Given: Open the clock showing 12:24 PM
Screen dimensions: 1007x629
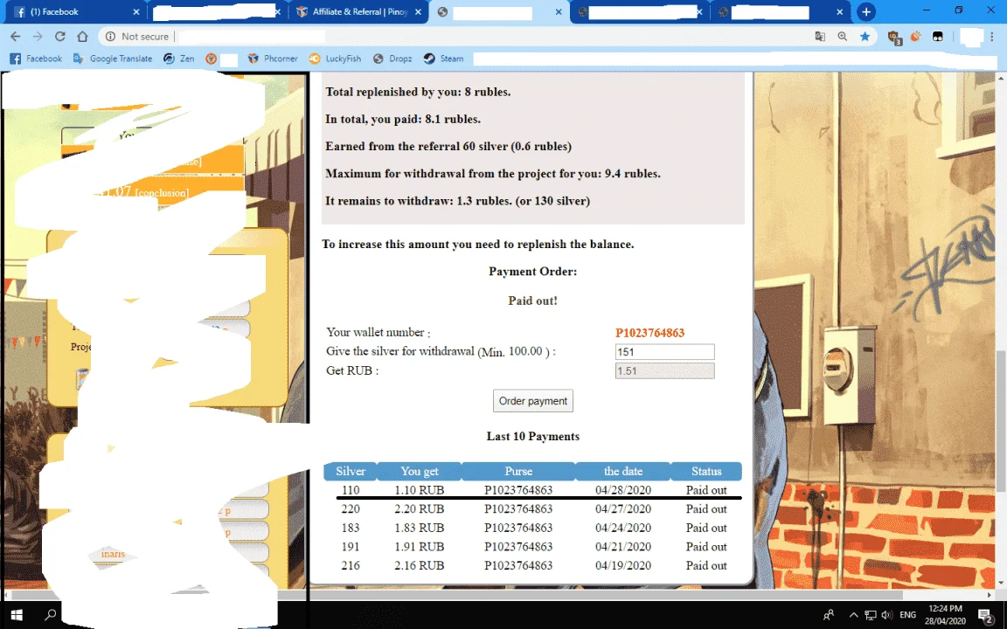Looking at the screenshot, I should 945,615.
